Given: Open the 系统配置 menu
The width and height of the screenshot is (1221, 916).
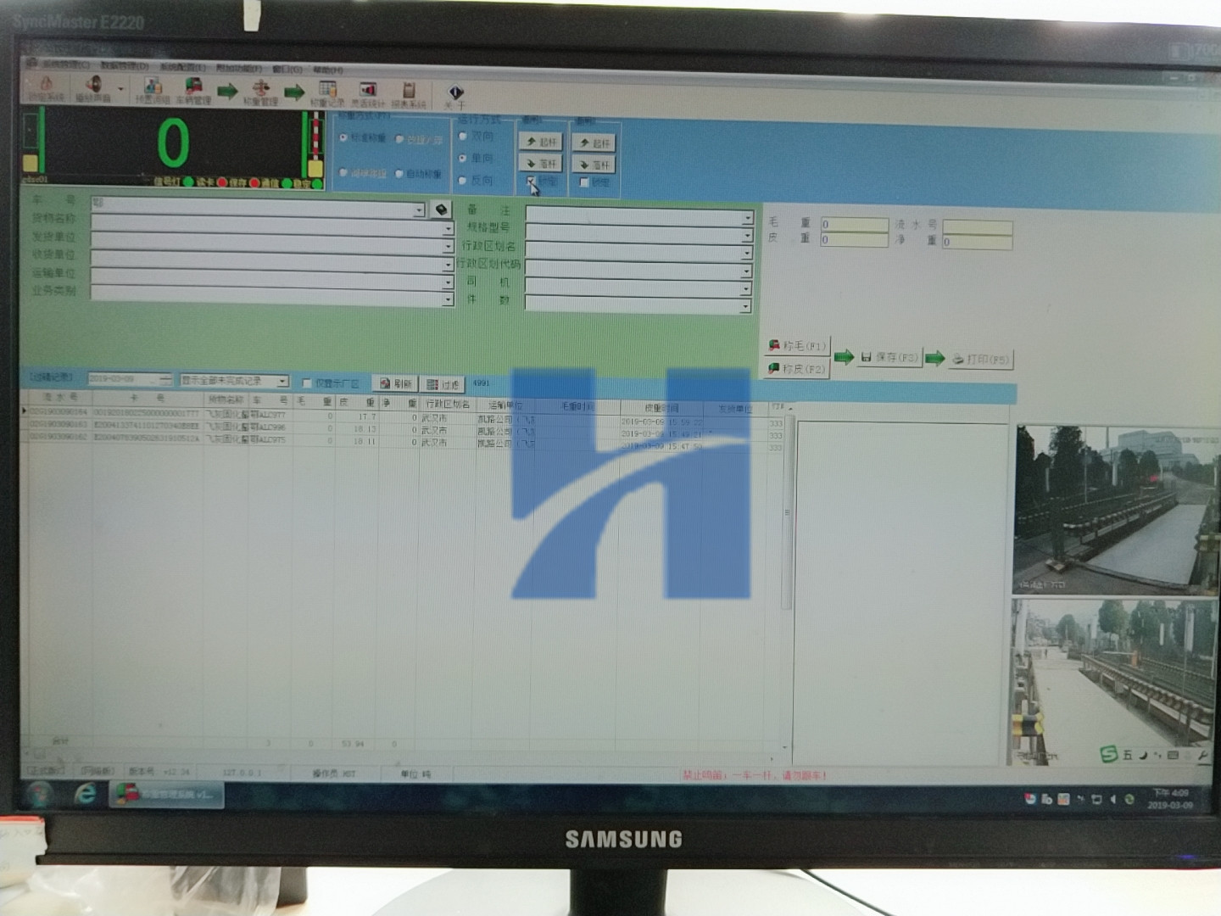Looking at the screenshot, I should click(x=182, y=67).
